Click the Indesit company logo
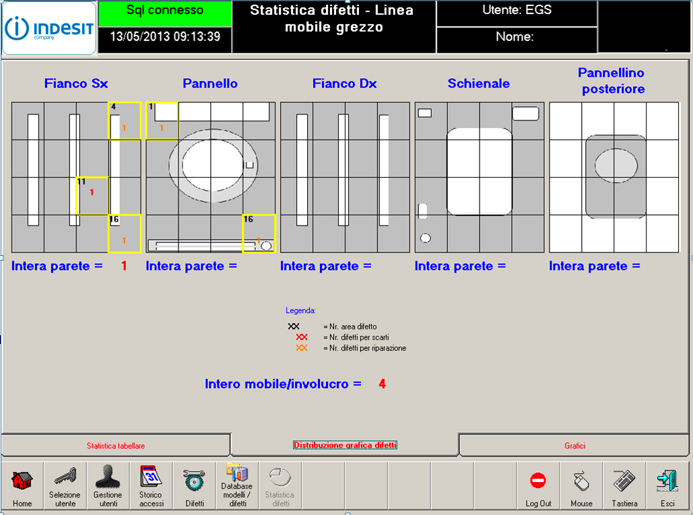The image size is (693, 515). 49,28
